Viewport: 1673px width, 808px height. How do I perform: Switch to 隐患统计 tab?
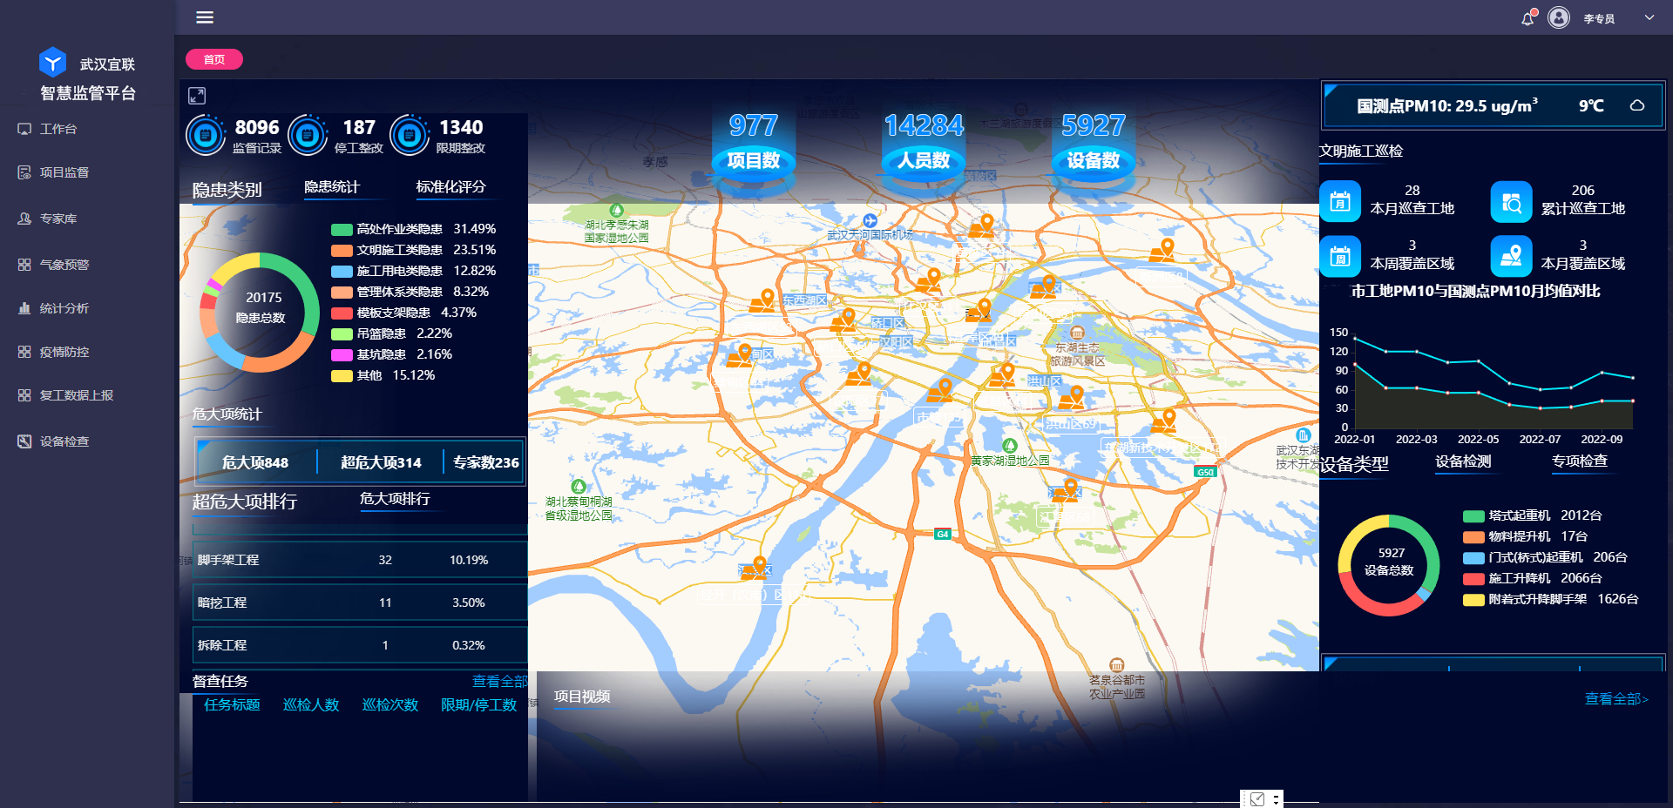point(332,186)
